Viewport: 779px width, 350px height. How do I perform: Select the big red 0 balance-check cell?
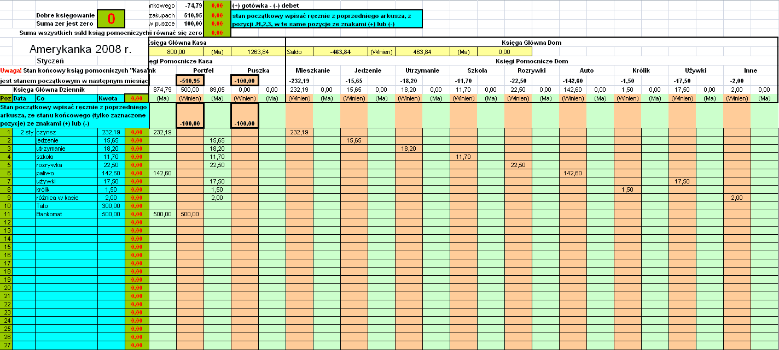pyautogui.click(x=111, y=19)
